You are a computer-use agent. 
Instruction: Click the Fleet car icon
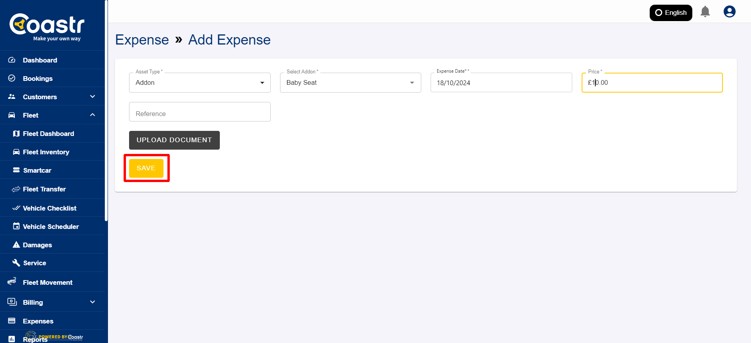(12, 115)
